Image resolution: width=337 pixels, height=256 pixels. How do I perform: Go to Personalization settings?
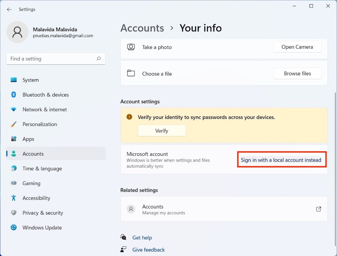pyautogui.click(x=40, y=124)
